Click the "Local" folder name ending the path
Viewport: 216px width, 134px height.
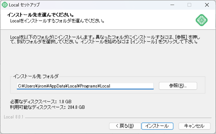(105, 86)
